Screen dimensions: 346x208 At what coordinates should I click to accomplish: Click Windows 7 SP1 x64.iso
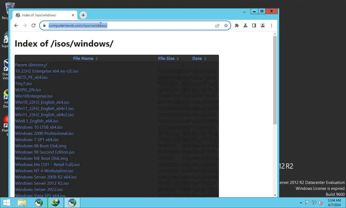[37, 140]
